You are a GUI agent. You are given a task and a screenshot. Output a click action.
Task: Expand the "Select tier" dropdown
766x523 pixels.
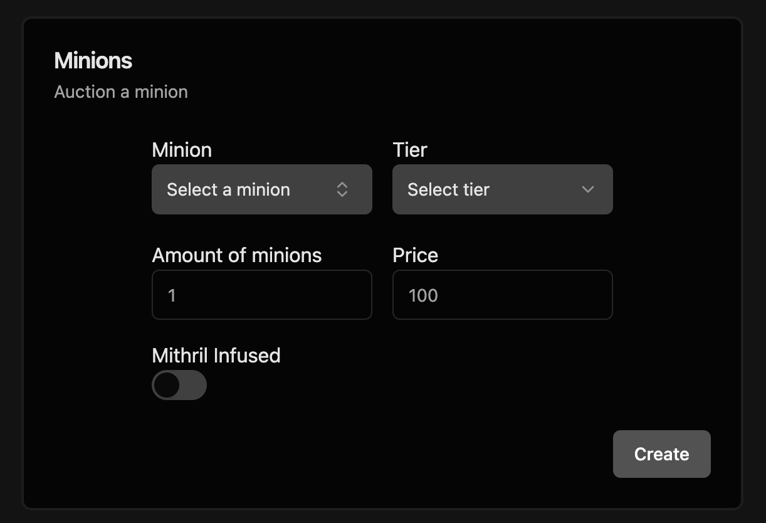coord(502,189)
